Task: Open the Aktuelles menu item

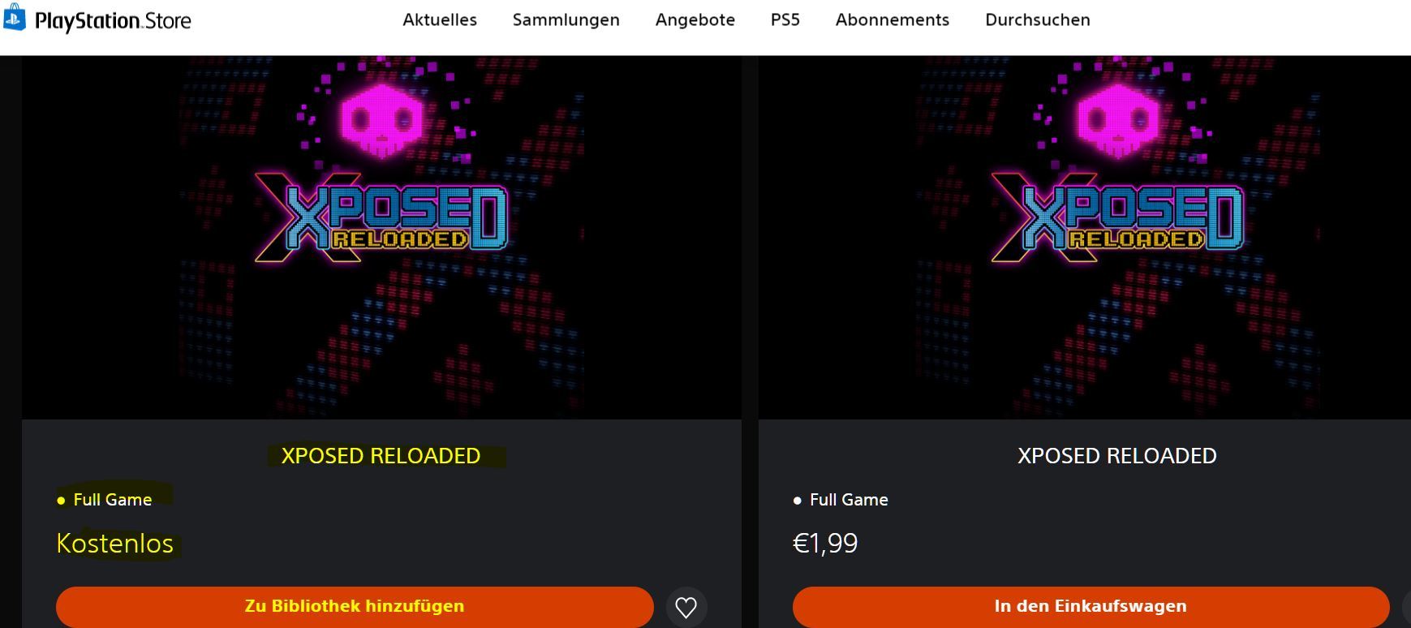Action: point(440,19)
